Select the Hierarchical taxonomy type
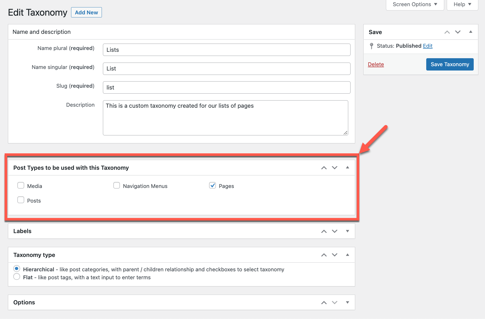Screen dimensions: 485x319 [17, 269]
